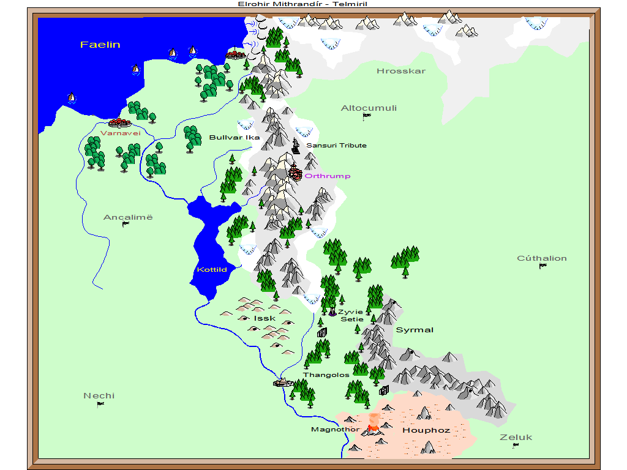
Task: Select the flag marker under Altocumuli
Action: click(366, 116)
